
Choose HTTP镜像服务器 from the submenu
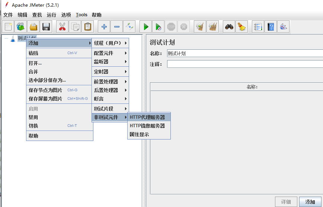(x=149, y=126)
